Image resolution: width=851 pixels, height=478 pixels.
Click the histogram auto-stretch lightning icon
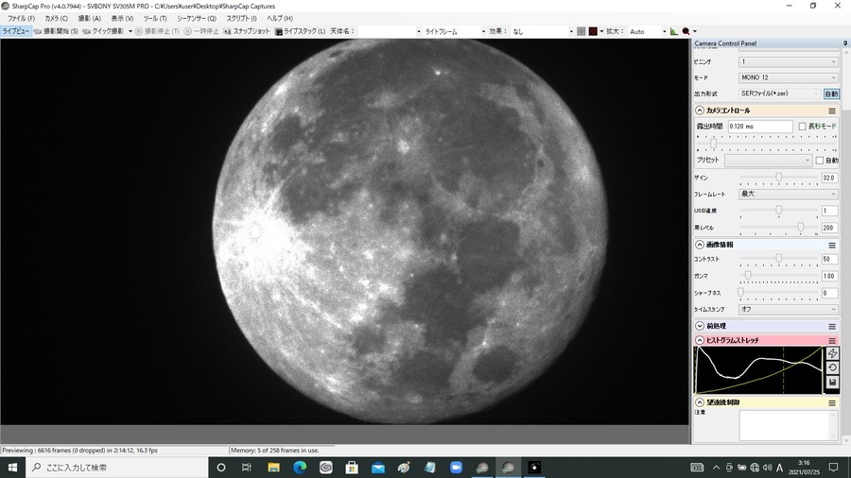pyautogui.click(x=832, y=353)
